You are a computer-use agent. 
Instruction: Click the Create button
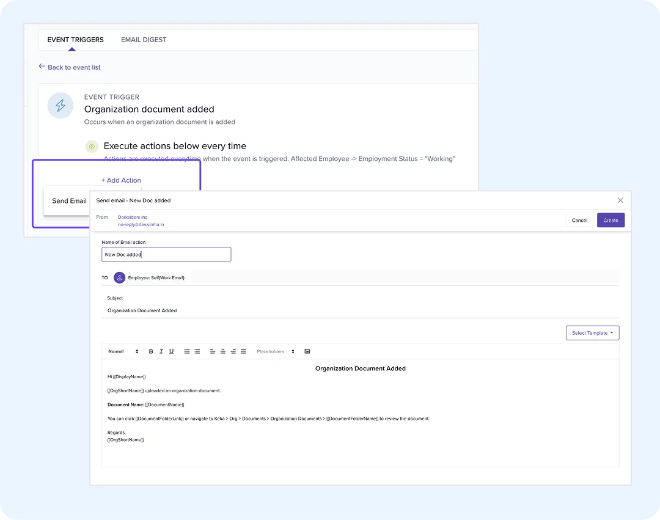(x=610, y=220)
